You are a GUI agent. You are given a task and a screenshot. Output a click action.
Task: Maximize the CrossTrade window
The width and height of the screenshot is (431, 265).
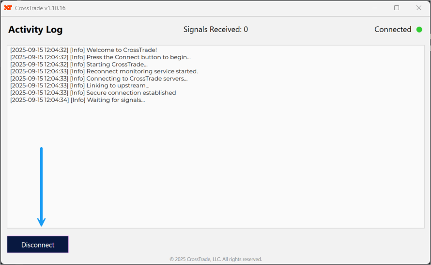point(397,8)
